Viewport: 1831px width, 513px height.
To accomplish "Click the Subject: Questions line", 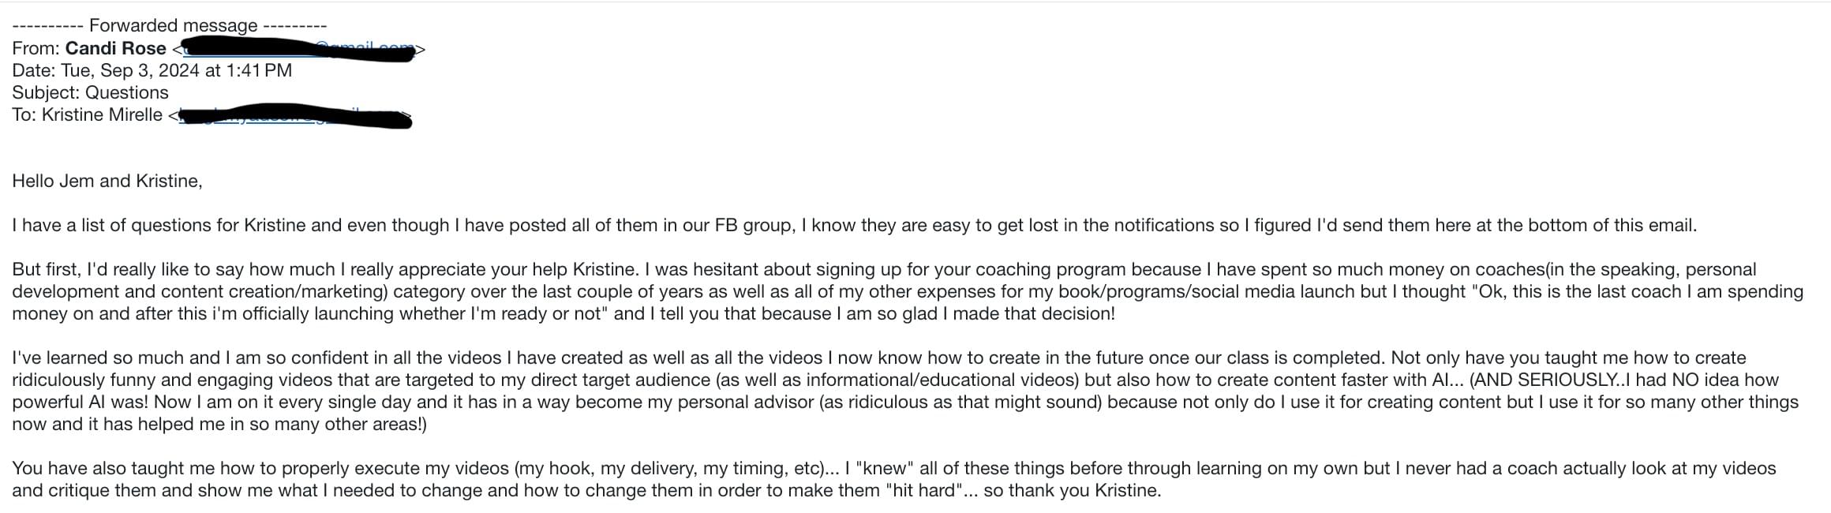I will (x=90, y=92).
